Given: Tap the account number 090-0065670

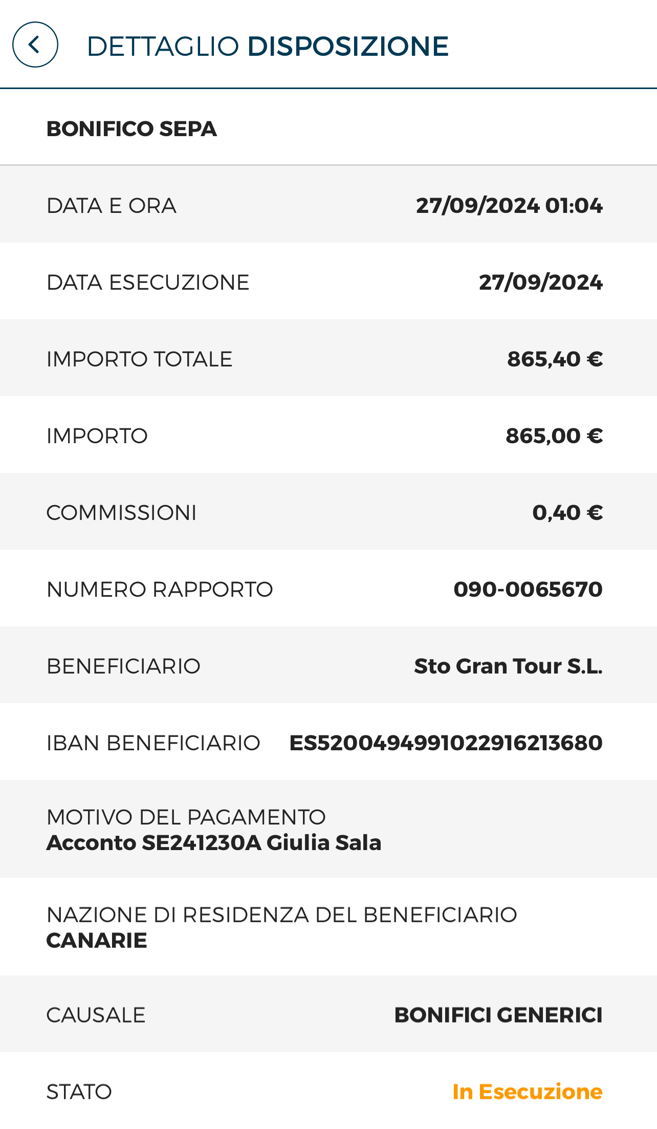Looking at the screenshot, I should (x=528, y=589).
